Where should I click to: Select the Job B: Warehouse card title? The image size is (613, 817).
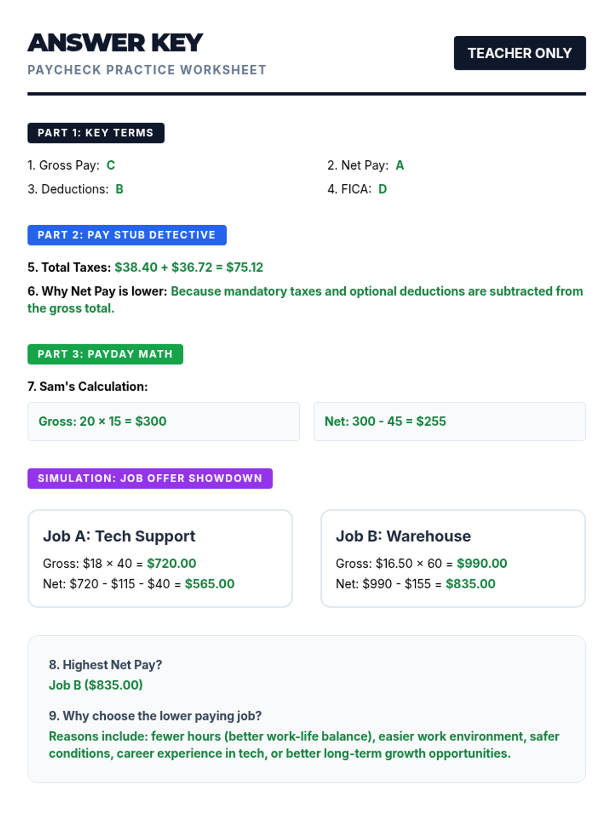tap(403, 536)
